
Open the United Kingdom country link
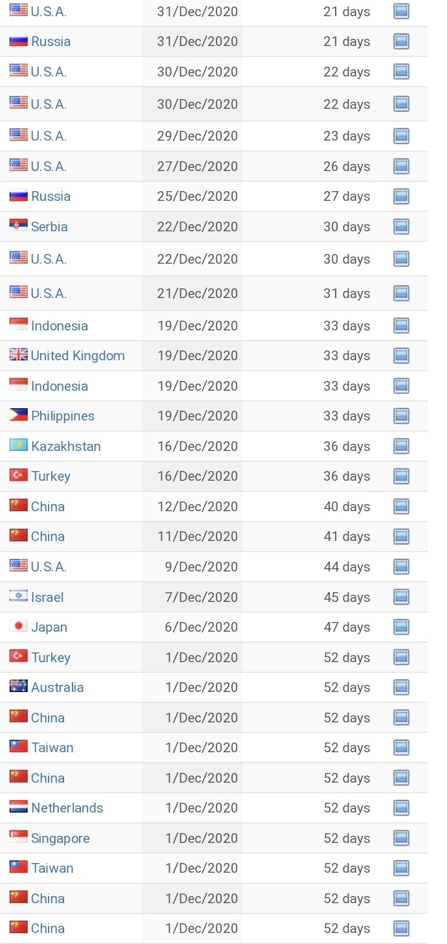point(78,356)
